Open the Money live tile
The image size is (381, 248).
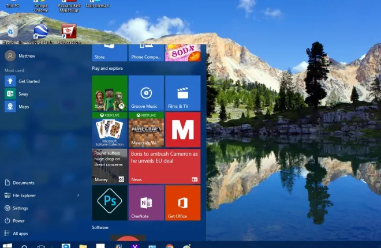109,166
